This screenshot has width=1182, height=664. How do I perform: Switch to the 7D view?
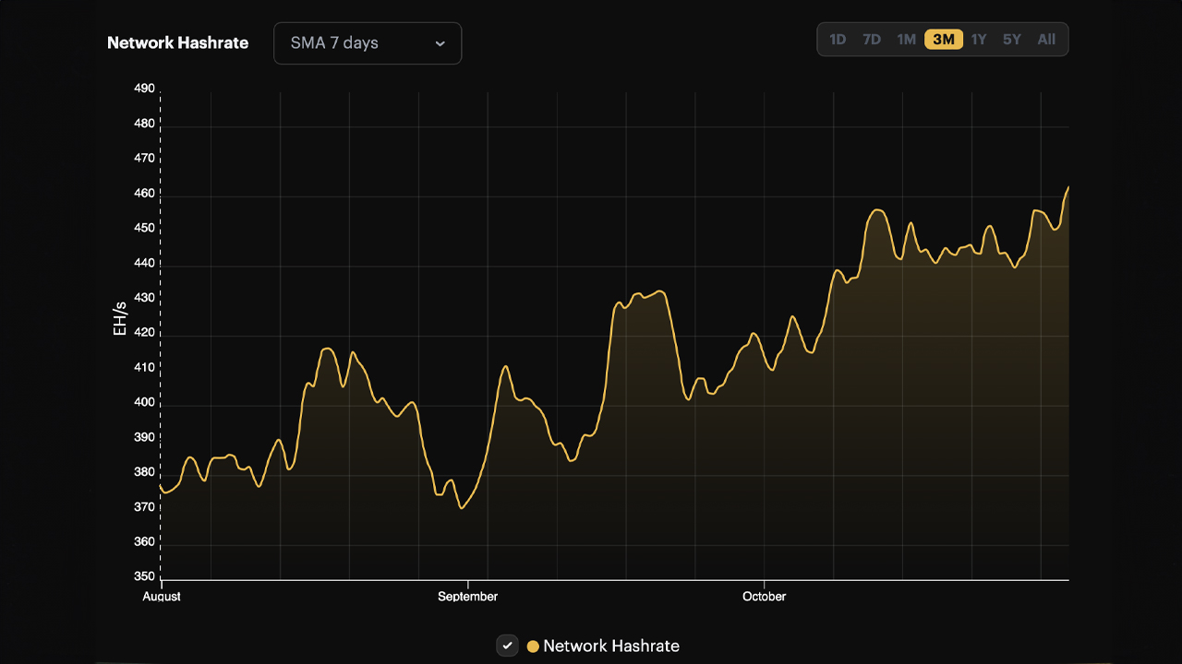tap(871, 39)
